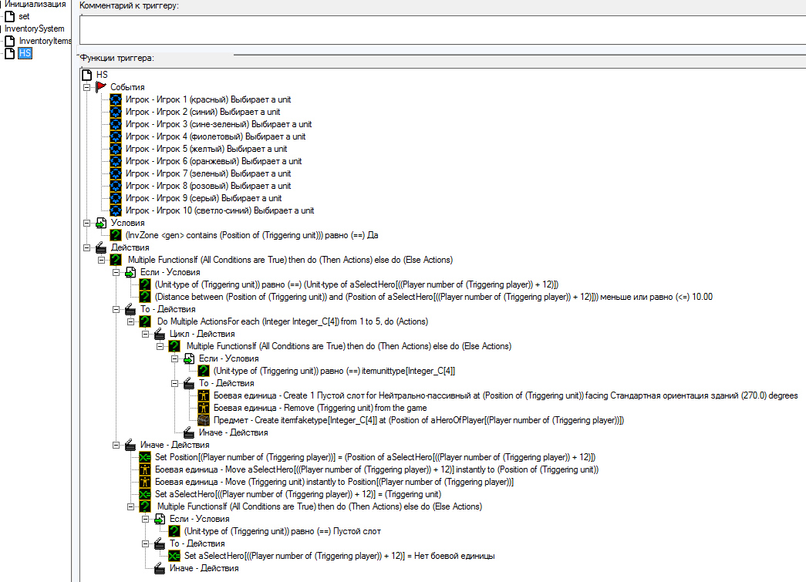Click icon of Set aSelectHero = Нет боевой единицы
This screenshot has height=582, width=806.
tap(174, 556)
